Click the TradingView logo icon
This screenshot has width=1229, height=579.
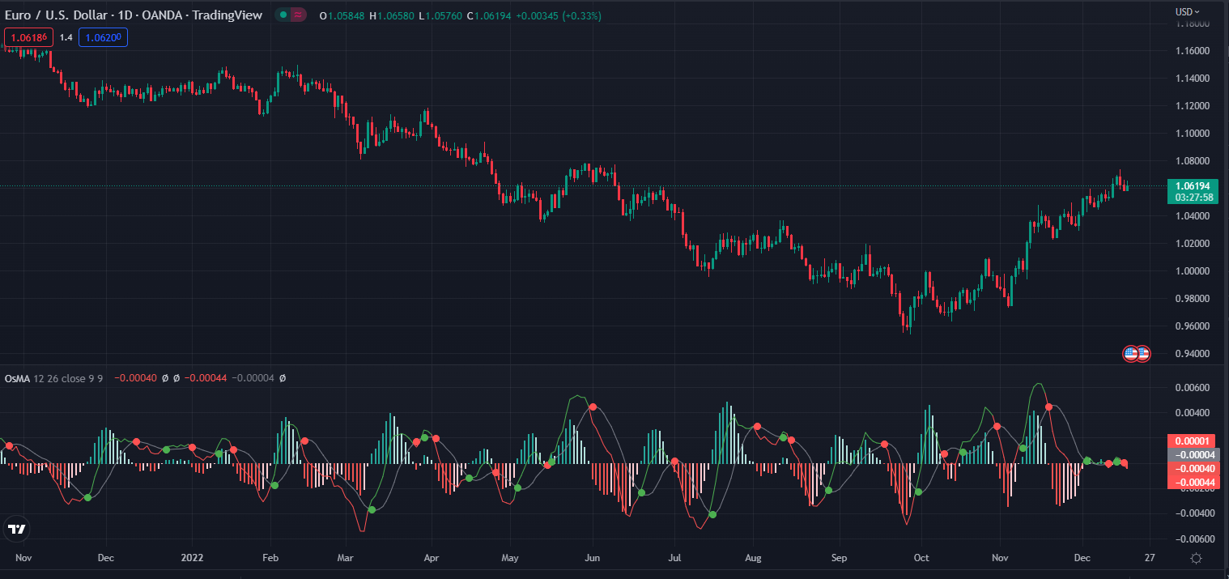[x=15, y=530]
